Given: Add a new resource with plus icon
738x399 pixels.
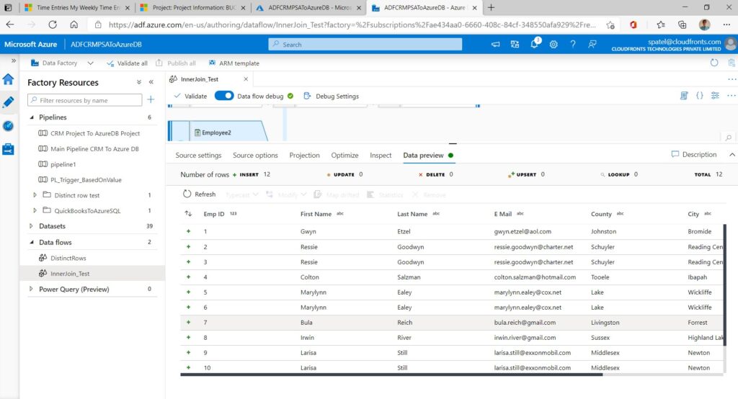Looking at the screenshot, I should coord(151,99).
